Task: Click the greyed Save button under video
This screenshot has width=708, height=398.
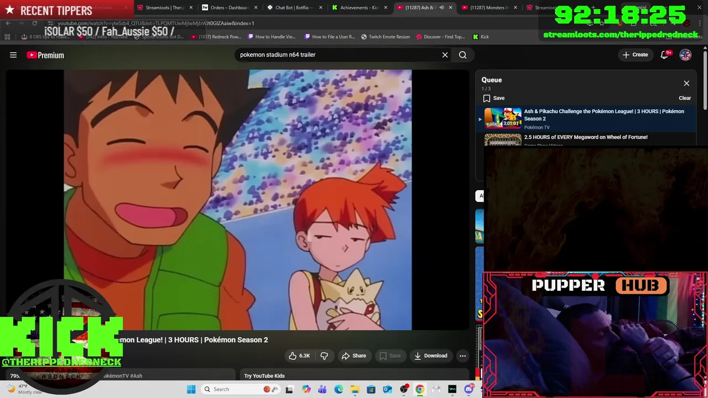Action: [x=390, y=356]
